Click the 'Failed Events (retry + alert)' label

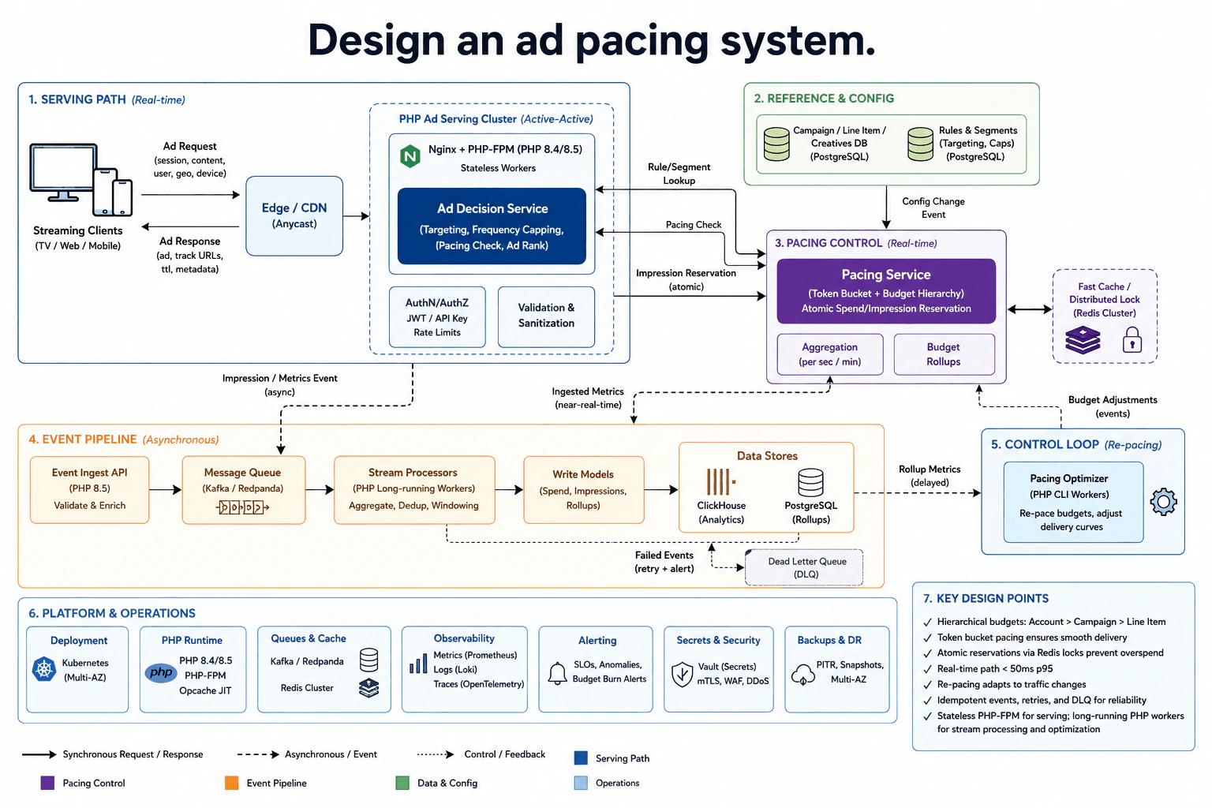point(664,562)
